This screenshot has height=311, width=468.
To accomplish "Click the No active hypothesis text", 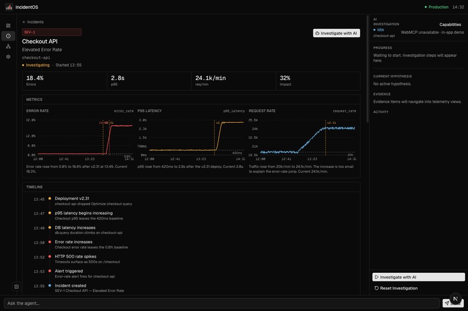I will point(392,84).
